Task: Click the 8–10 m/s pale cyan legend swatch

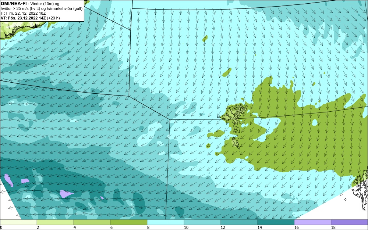Action: [x=166, y=222]
